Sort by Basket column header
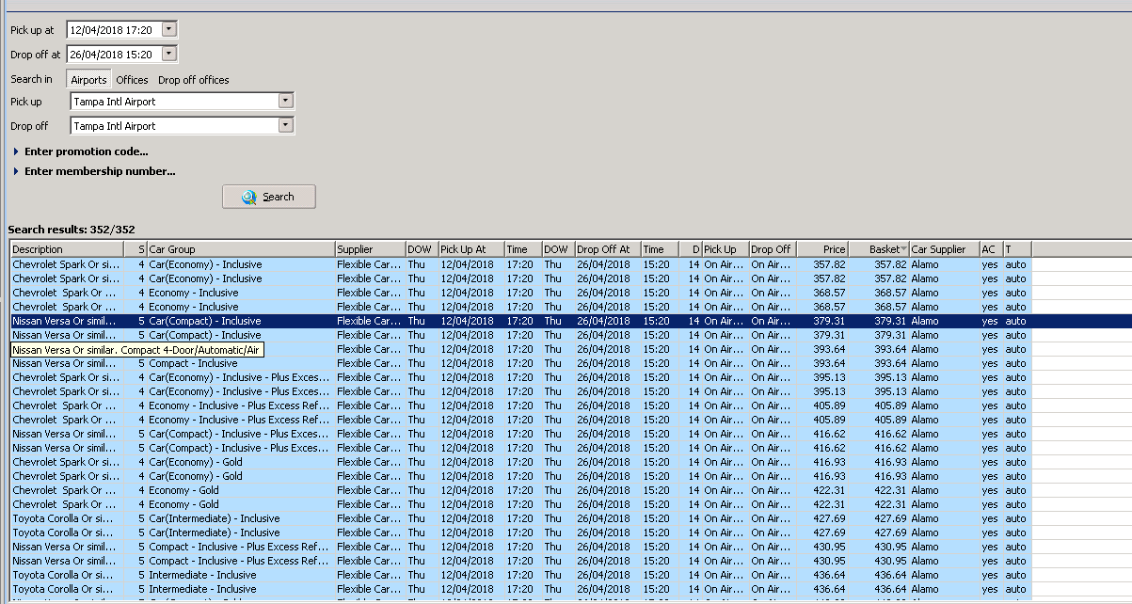The height and width of the screenshot is (604, 1132). (x=879, y=249)
